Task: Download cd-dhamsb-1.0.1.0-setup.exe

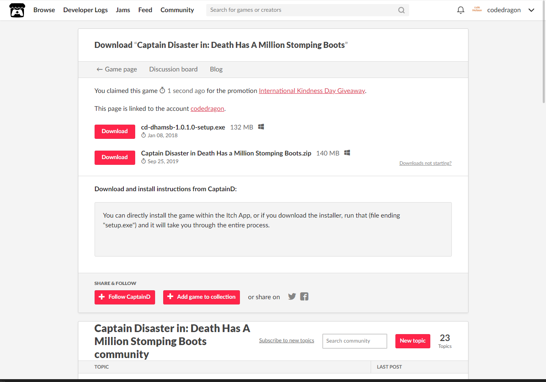Action: click(x=115, y=132)
